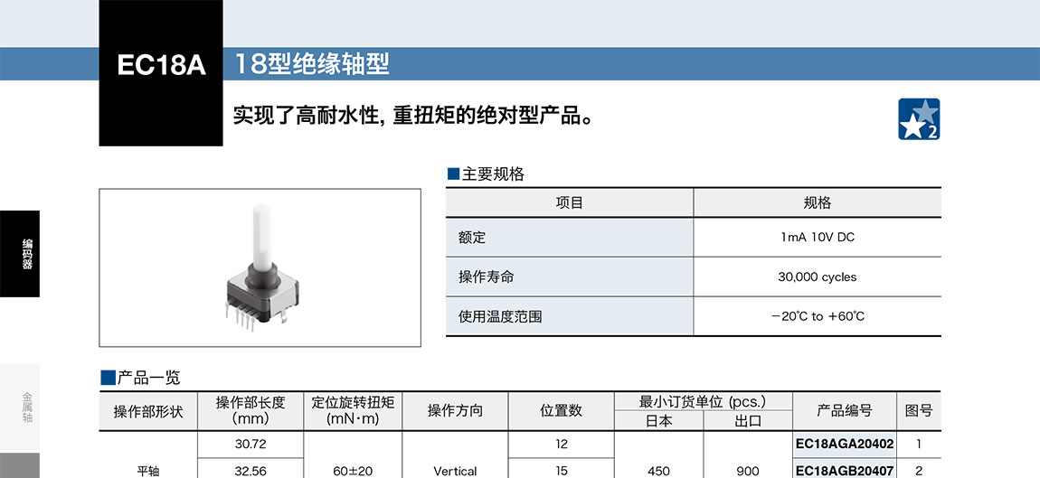
Task: Select the 位置数 column header
Action: (561, 411)
